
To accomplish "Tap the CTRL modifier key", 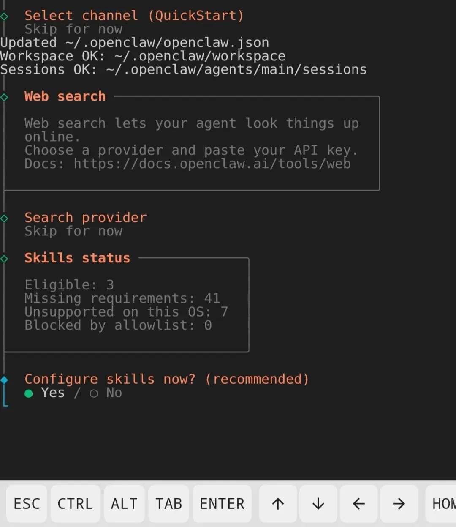I will (x=75, y=503).
